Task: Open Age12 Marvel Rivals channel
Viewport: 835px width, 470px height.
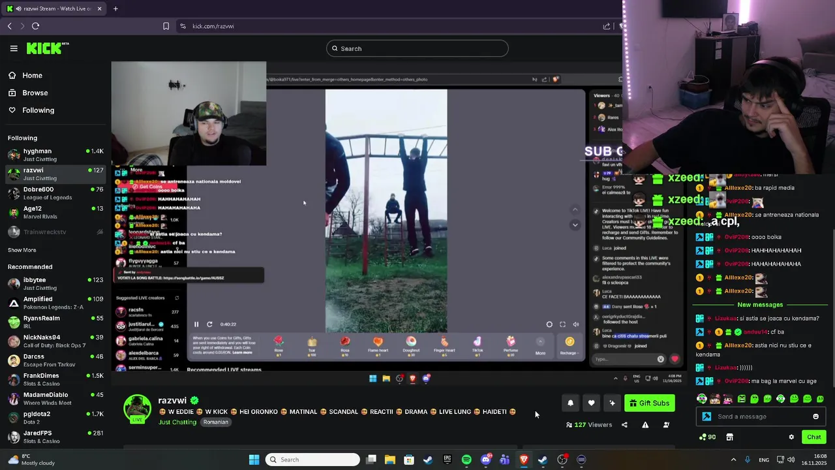Action: pyautogui.click(x=55, y=212)
